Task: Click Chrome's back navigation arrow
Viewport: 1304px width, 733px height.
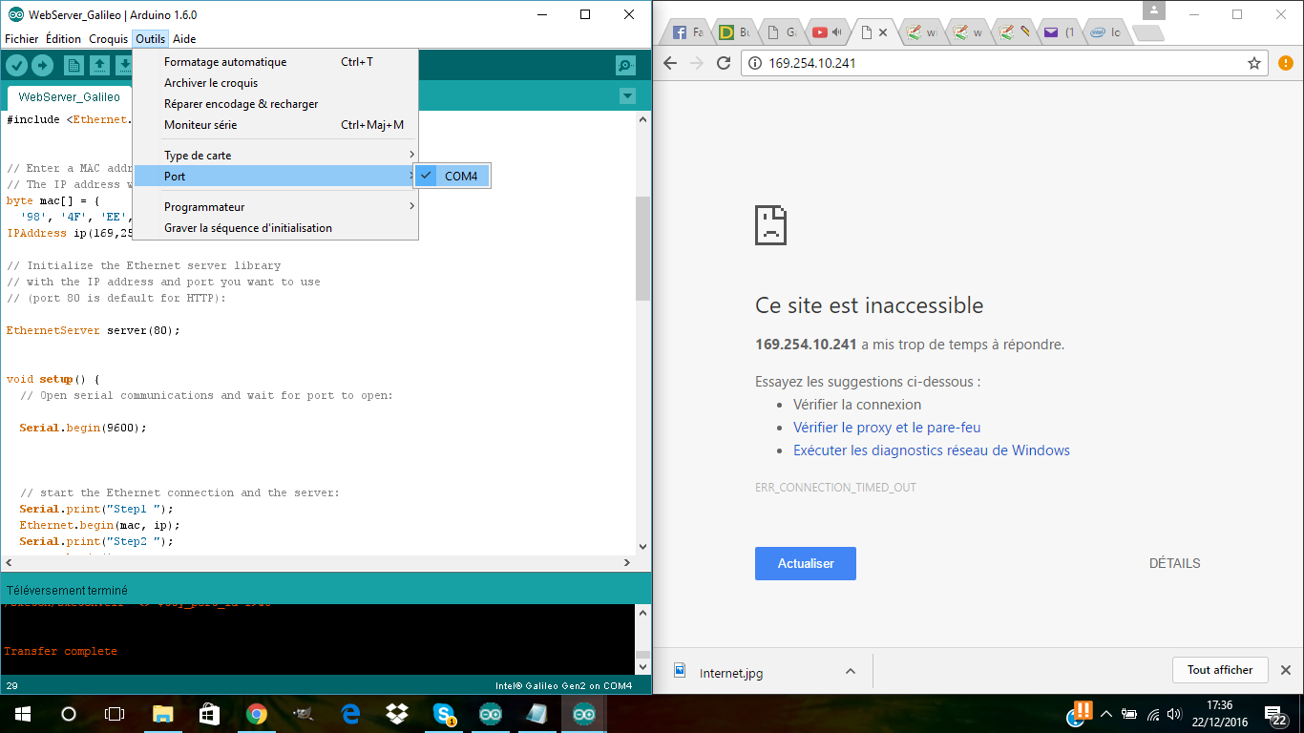Action: click(670, 63)
